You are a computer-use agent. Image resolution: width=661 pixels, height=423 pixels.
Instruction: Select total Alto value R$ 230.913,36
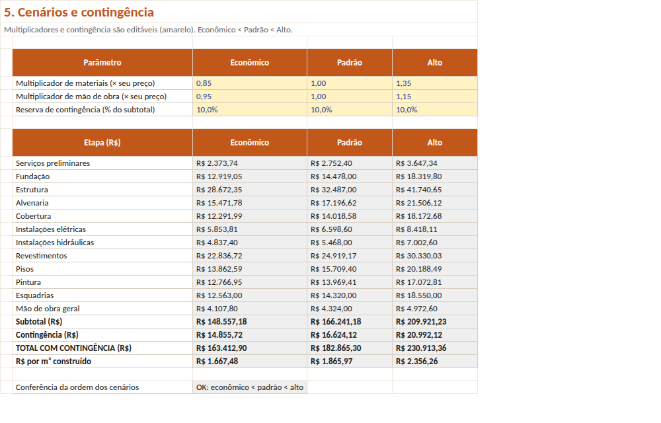tap(435, 348)
